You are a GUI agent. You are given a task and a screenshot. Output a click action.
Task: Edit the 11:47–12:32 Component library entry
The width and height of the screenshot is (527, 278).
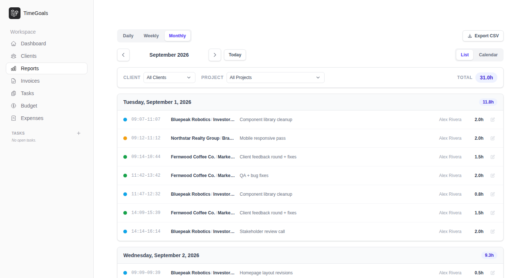(493, 194)
